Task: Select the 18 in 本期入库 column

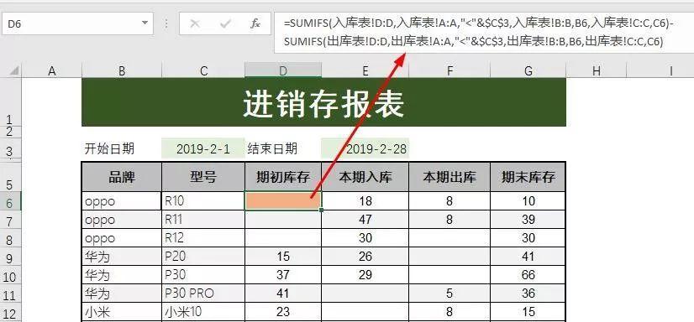Action: (365, 201)
